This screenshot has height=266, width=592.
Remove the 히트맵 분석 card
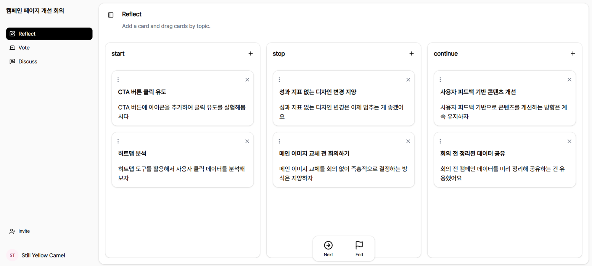click(247, 141)
